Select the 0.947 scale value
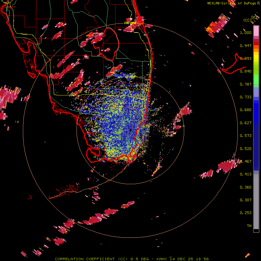 coord(246,46)
